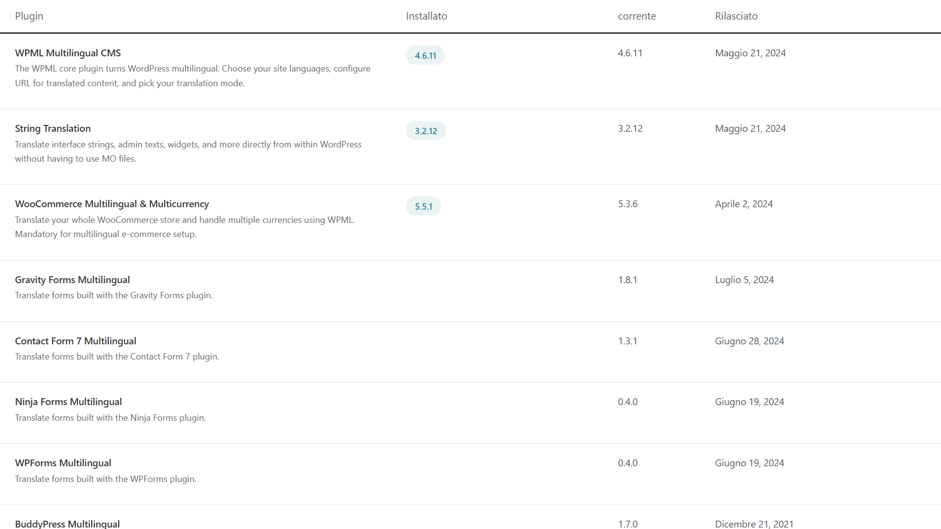Screen dimensions: 941x529
Task: Click the Ninja Forms Multilingual plugin name
Action: point(68,402)
